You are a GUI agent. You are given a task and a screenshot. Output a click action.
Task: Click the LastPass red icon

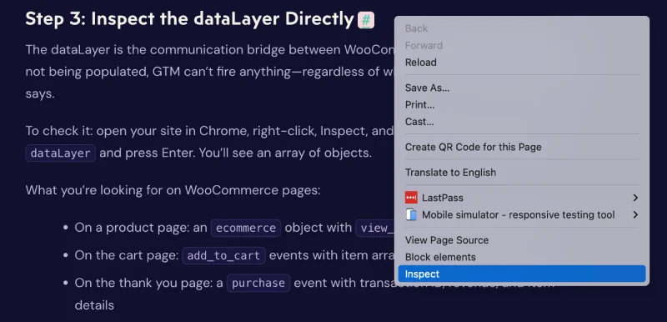coord(411,198)
